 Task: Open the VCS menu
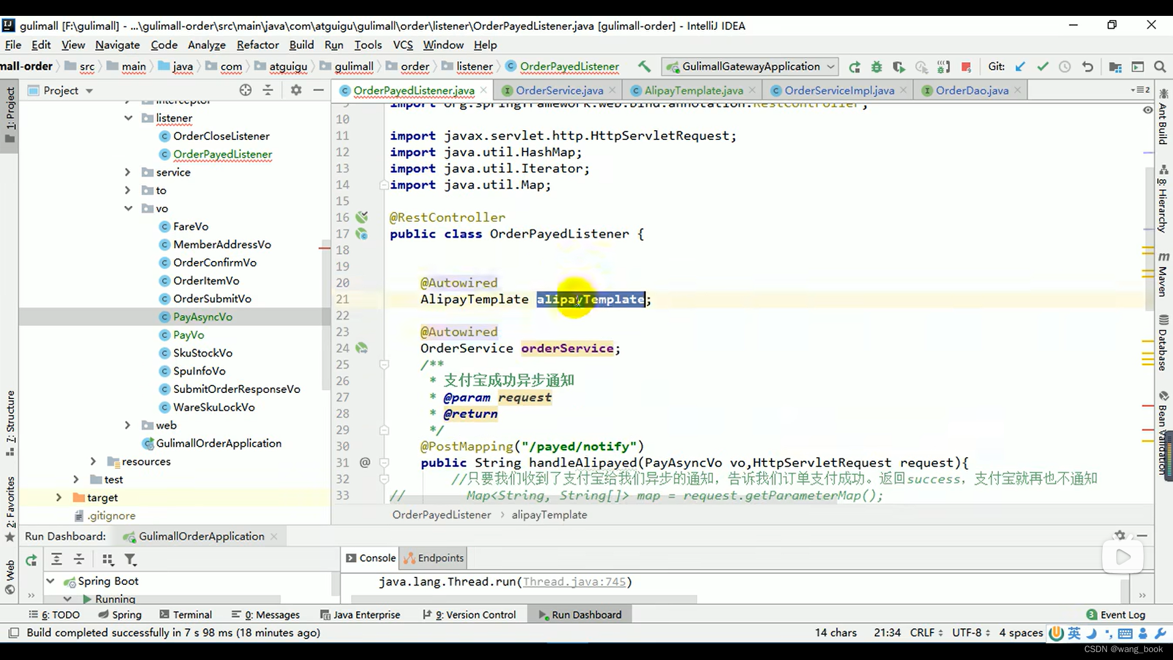pyautogui.click(x=403, y=45)
